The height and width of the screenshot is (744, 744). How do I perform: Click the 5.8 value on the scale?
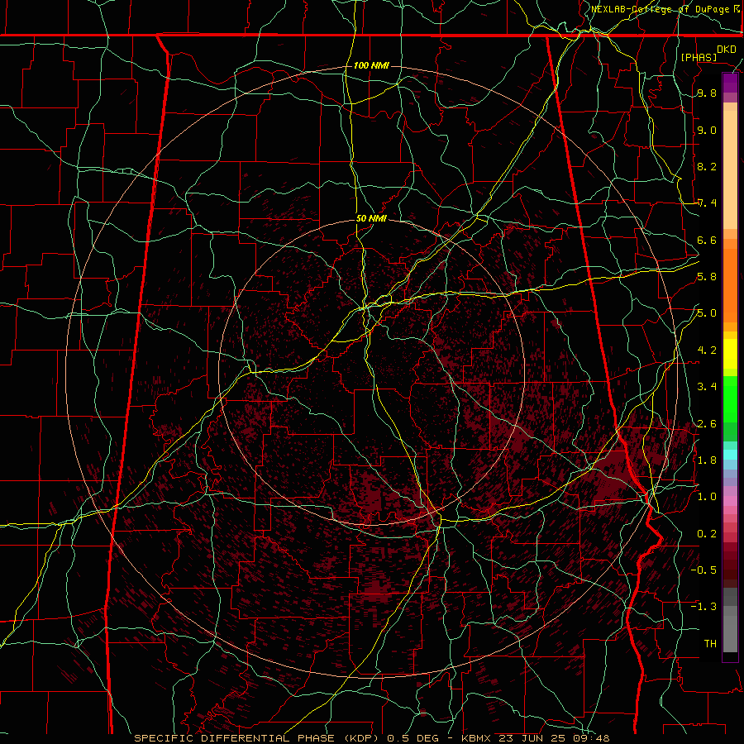click(707, 276)
